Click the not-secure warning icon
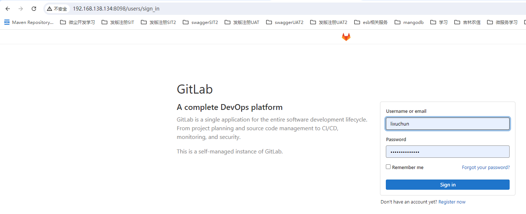Image resolution: width=526 pixels, height=214 pixels. (50, 9)
